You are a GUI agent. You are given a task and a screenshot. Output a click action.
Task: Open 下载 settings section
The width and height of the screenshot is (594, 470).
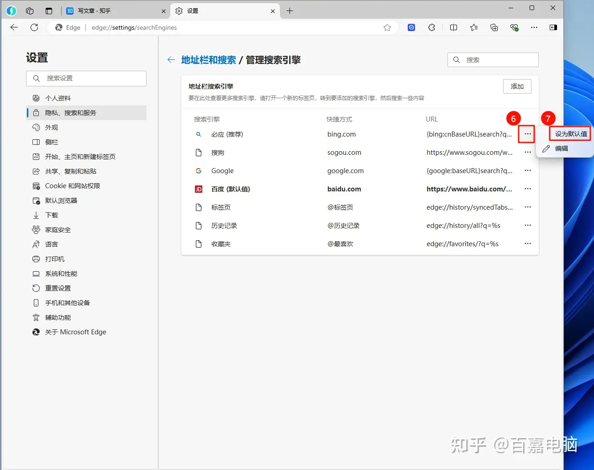(x=86, y=215)
